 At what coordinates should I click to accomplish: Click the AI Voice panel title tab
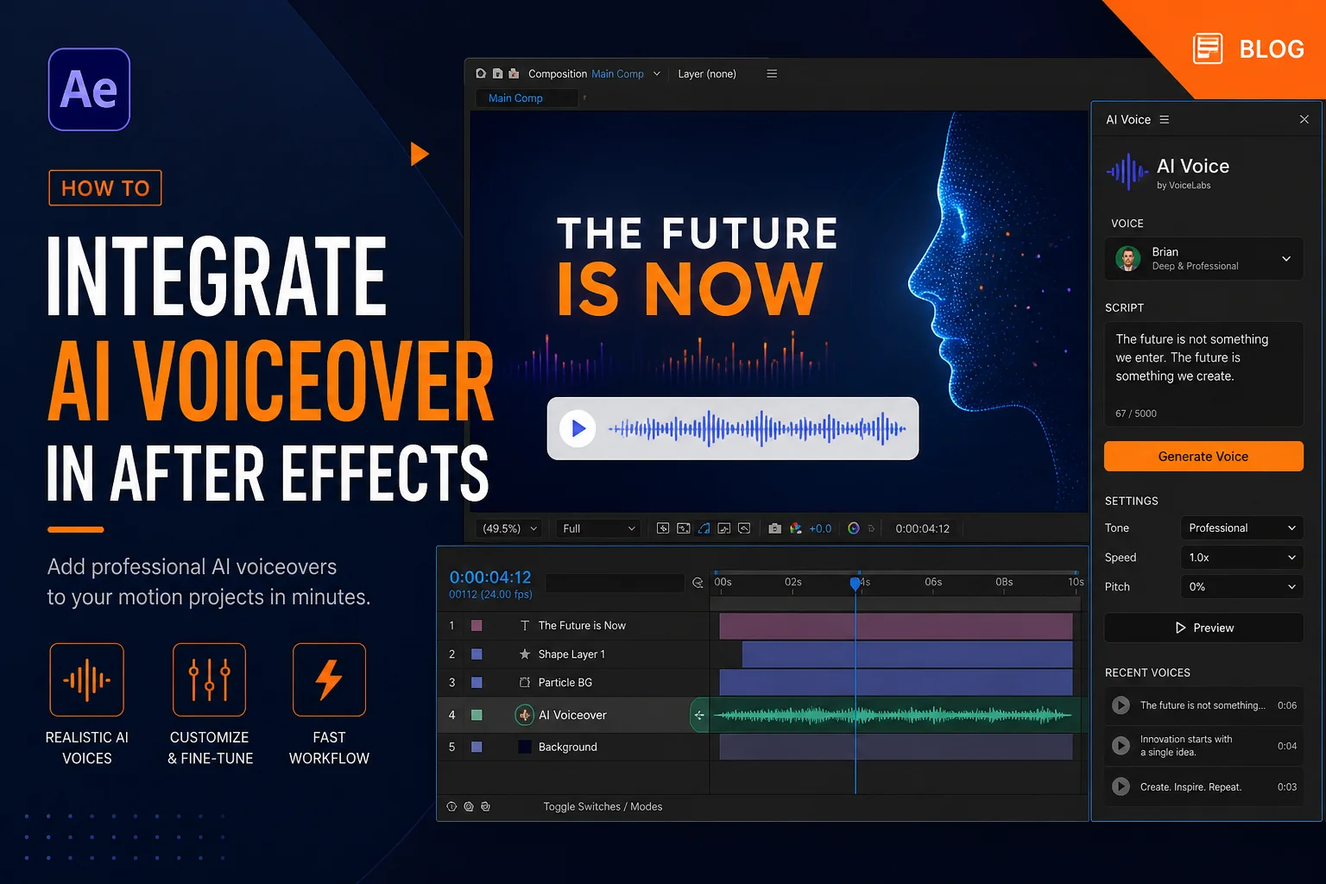1128,119
